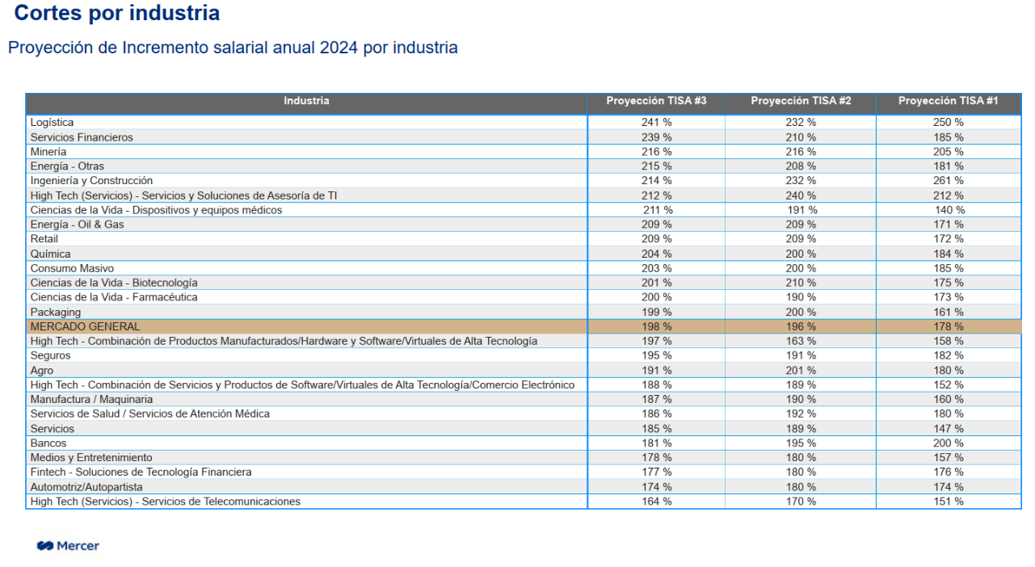Select the 'Logística' industry row
1035x567 pixels.
pyautogui.click(x=52, y=123)
